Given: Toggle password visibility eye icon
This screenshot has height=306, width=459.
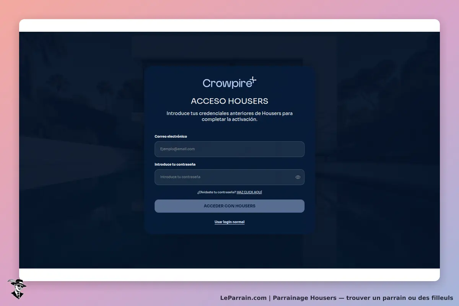Looking at the screenshot, I should pos(298,177).
